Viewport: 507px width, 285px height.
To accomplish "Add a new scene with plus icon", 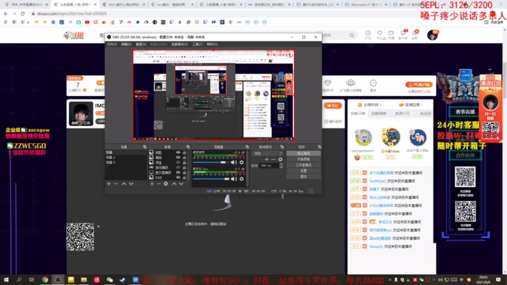I will pos(108,184).
